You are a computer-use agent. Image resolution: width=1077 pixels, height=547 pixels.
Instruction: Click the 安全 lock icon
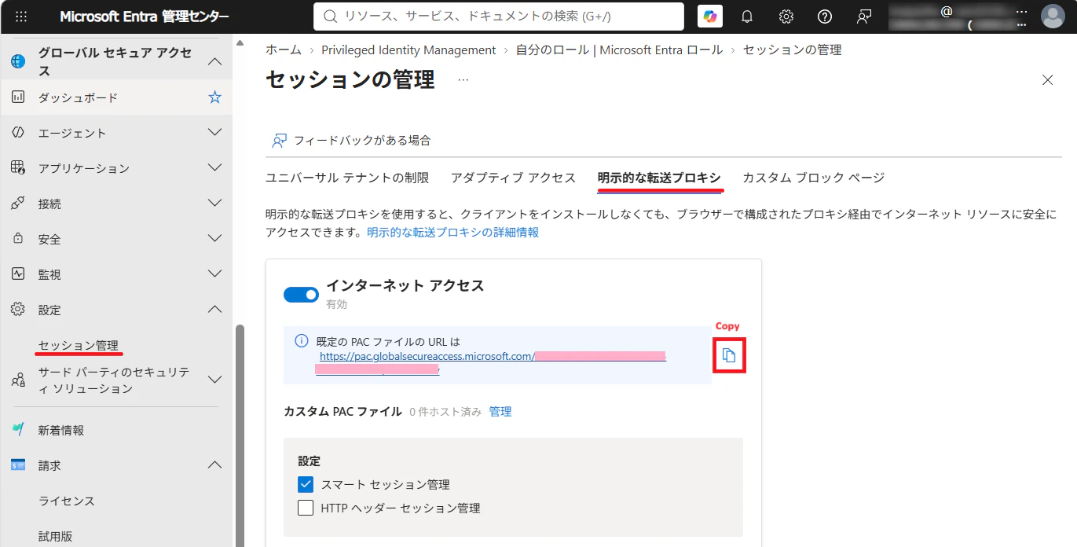[18, 239]
